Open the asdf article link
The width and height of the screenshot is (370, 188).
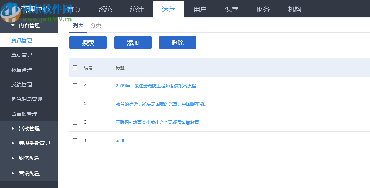coord(120,141)
